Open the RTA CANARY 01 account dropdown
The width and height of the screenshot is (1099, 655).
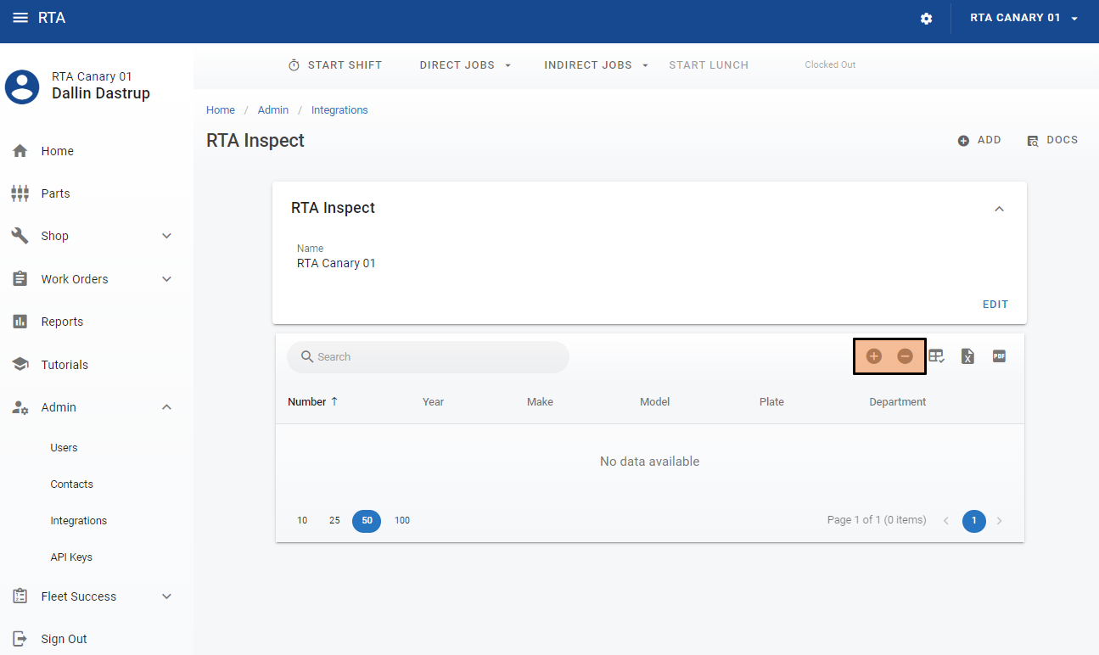click(1023, 18)
